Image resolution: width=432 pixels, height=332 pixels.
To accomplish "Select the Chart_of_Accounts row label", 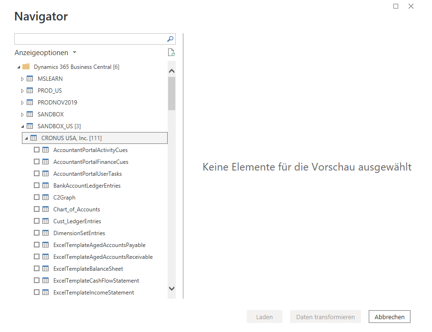I will coord(77,209).
